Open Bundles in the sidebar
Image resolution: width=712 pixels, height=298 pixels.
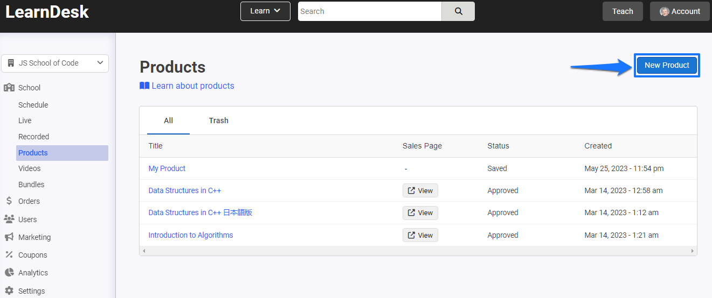click(x=31, y=185)
